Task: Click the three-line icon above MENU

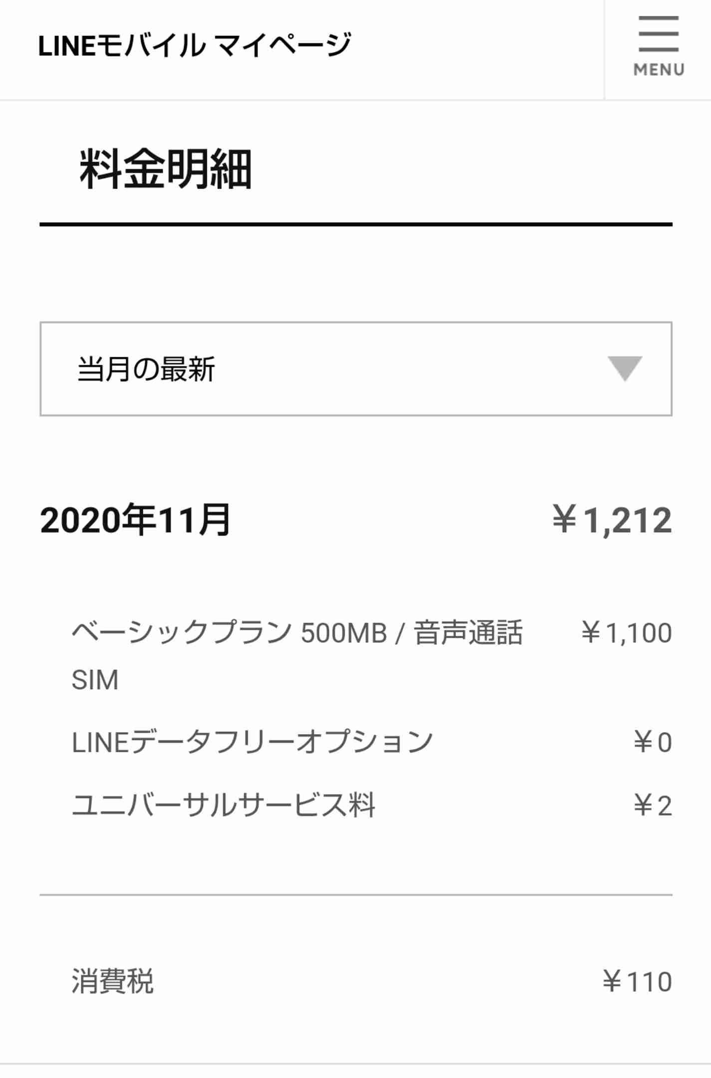Action: pyautogui.click(x=659, y=33)
